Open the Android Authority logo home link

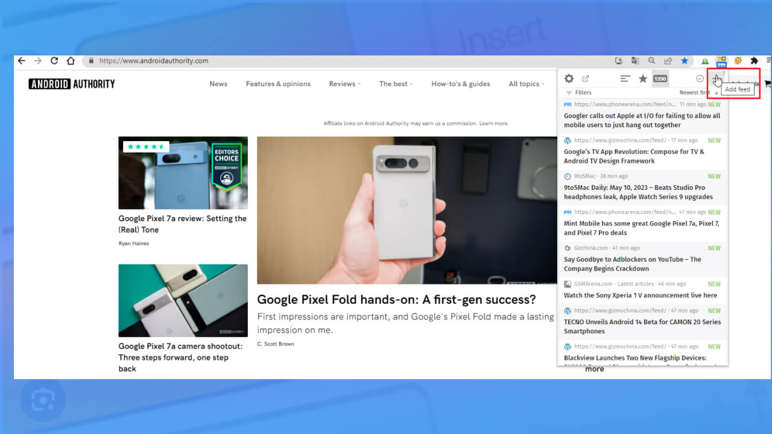coord(72,84)
